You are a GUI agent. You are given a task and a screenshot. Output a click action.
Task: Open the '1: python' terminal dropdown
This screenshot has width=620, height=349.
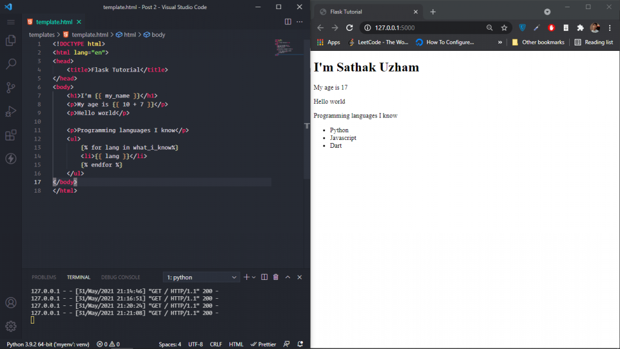[201, 278]
